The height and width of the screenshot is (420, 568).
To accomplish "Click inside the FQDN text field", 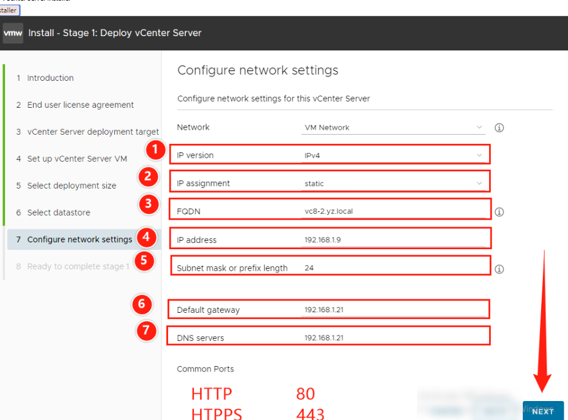I will tap(367, 211).
